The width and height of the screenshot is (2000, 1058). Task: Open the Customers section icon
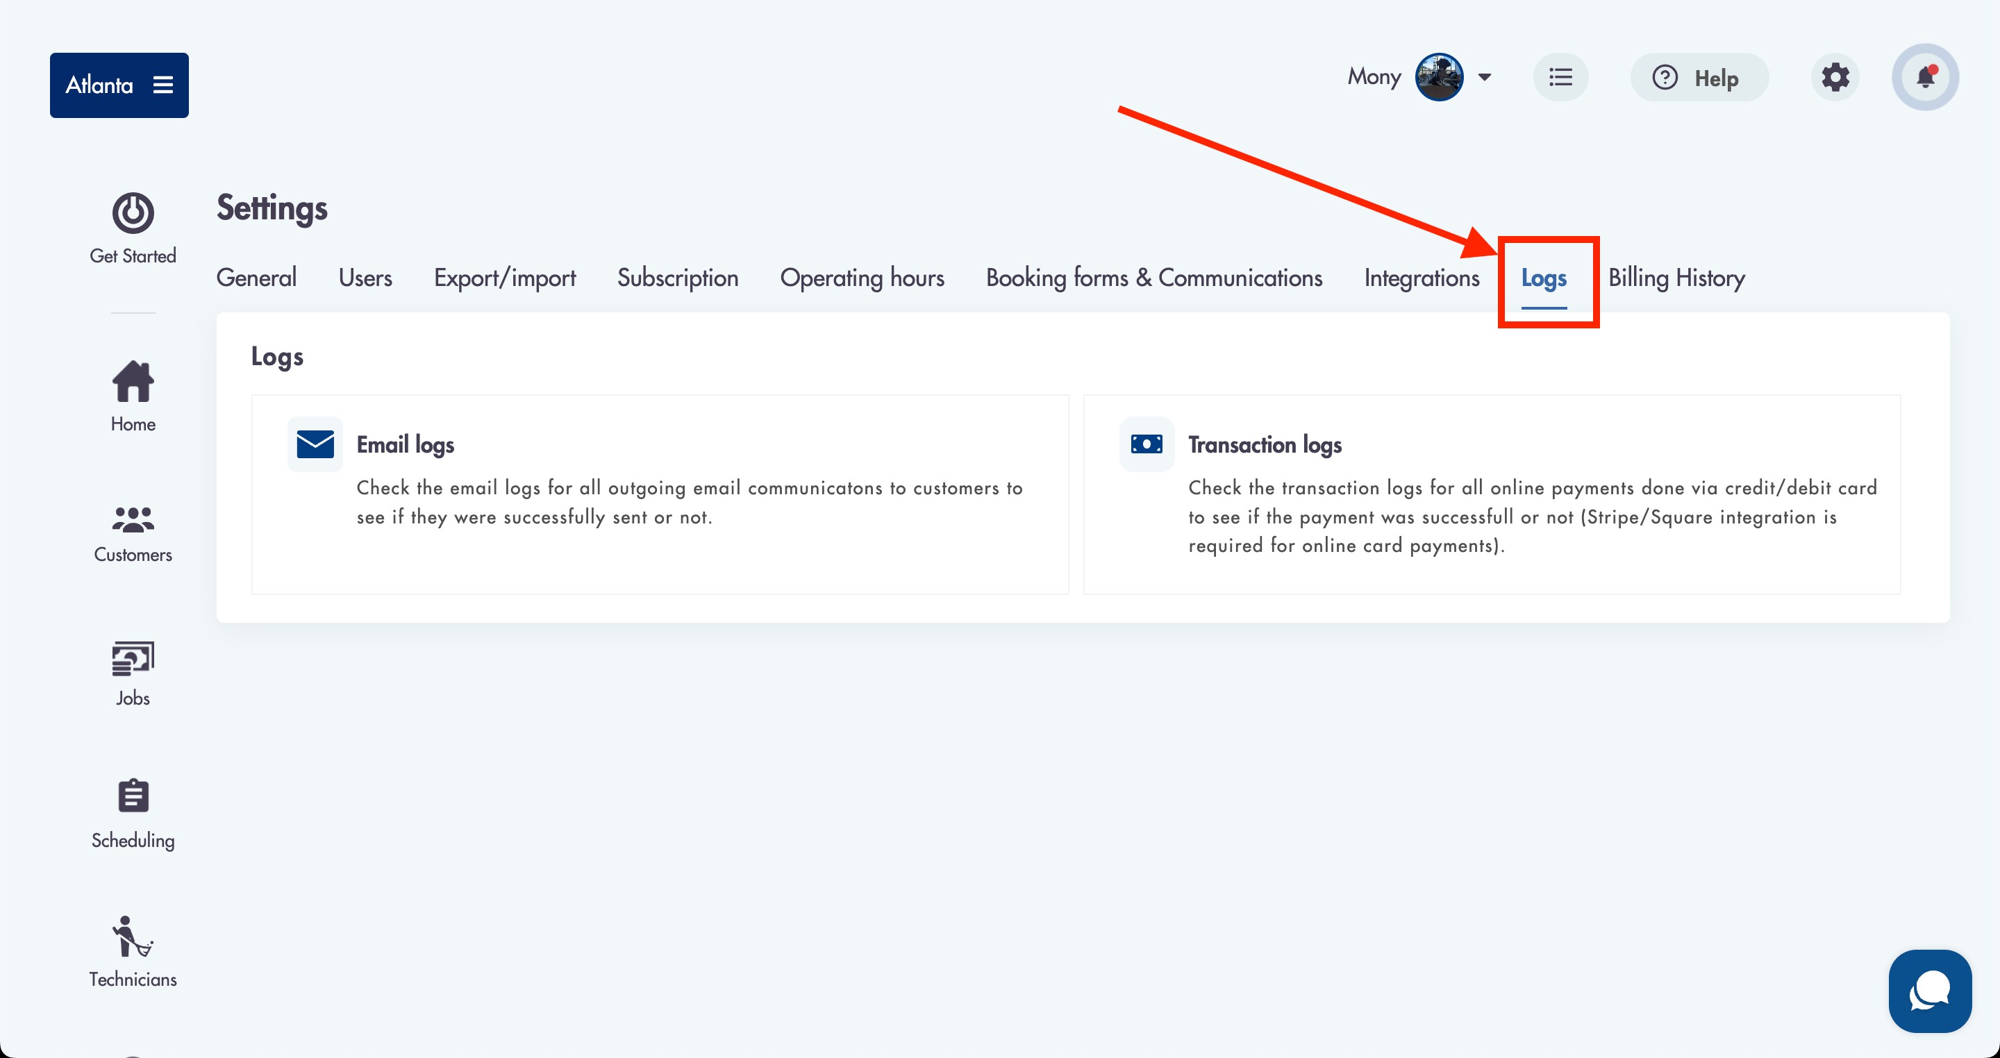pos(133,519)
